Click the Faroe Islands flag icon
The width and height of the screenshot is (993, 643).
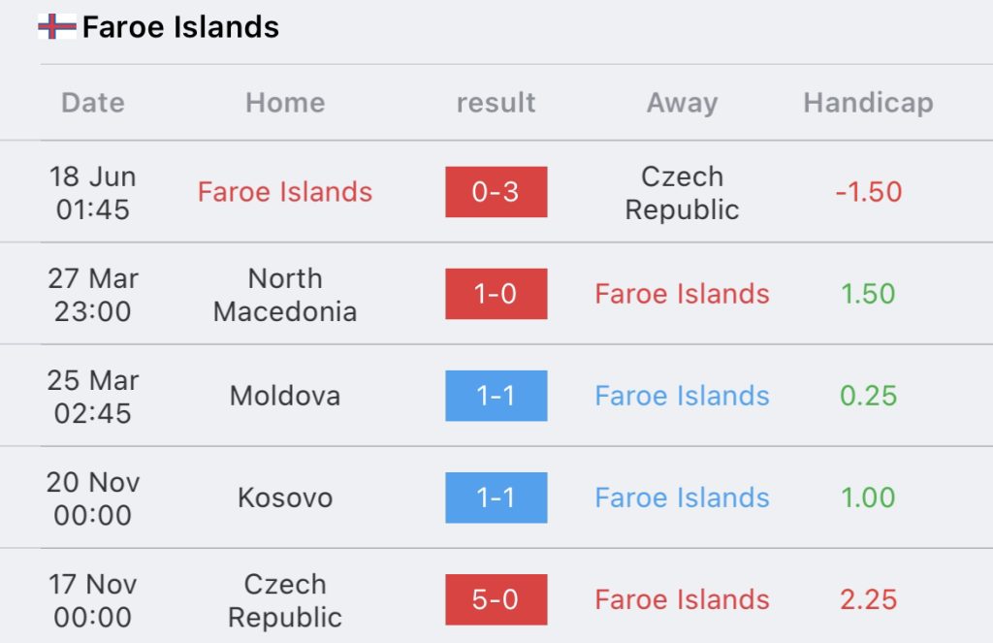(57, 26)
